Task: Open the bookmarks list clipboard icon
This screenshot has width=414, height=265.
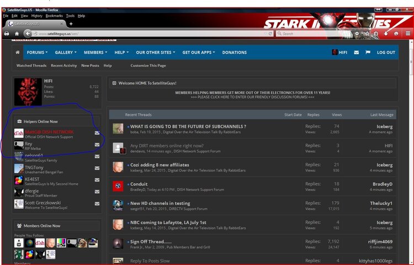Action: point(376,34)
